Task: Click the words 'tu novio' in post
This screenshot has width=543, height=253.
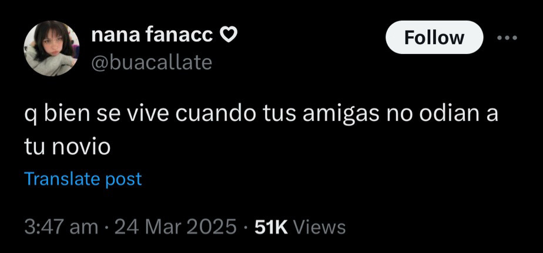Action: click(x=67, y=147)
